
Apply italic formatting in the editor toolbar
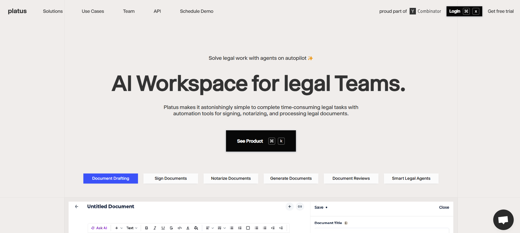(155, 228)
